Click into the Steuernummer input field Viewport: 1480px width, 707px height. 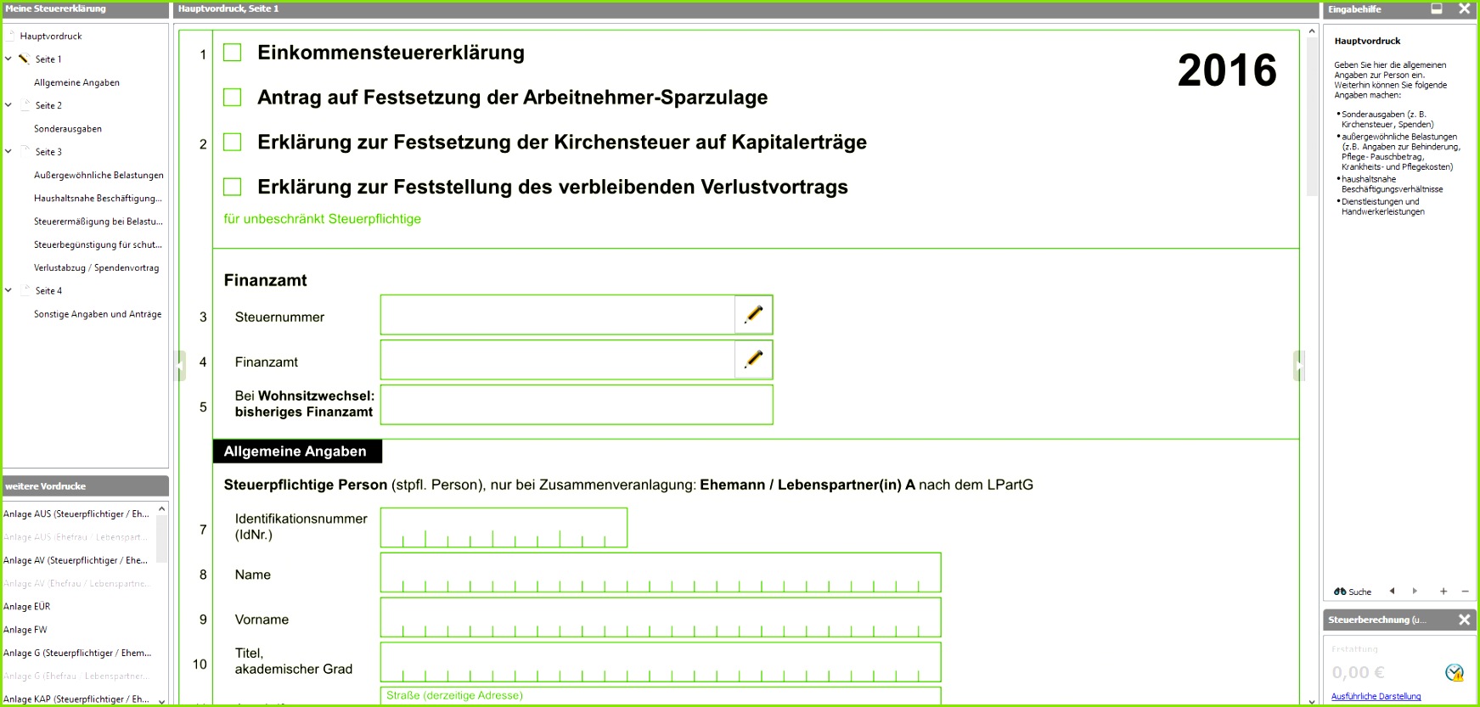[557, 315]
